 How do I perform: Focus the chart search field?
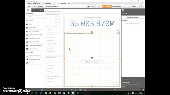[x=35, y=17]
